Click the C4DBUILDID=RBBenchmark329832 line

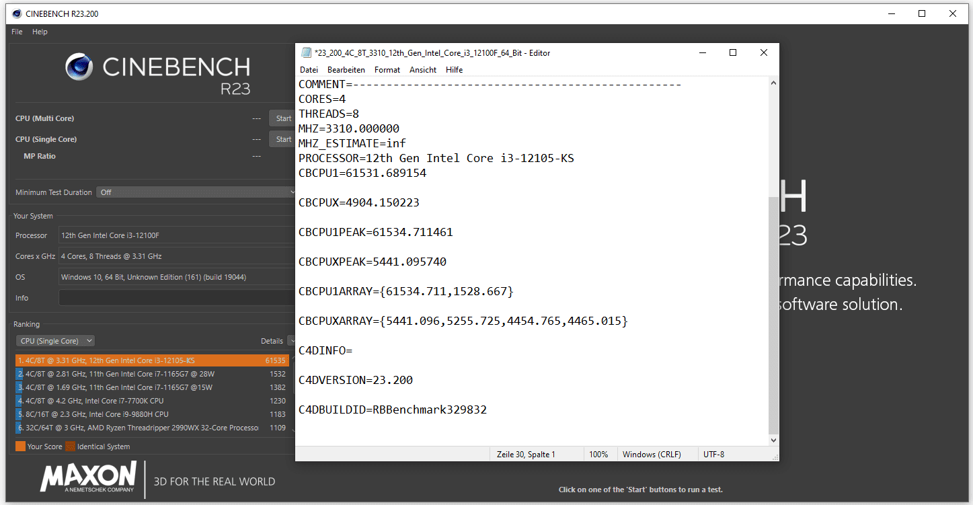[x=393, y=410]
